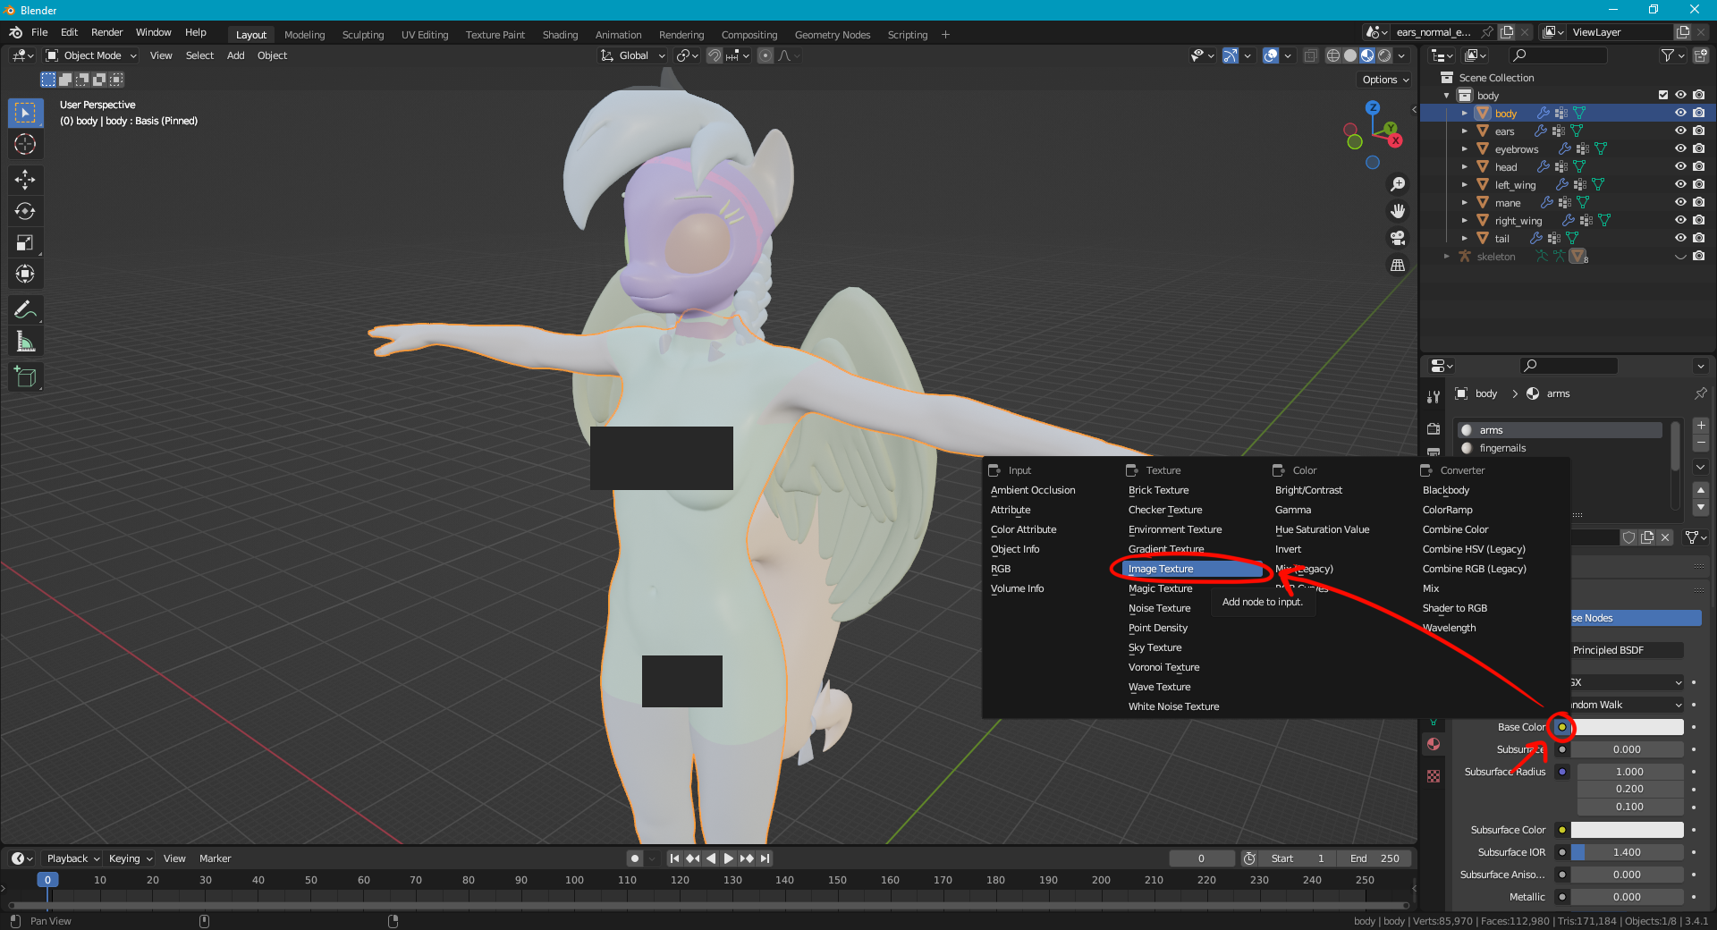Play the animation forward
1717x930 pixels.
[729, 858]
